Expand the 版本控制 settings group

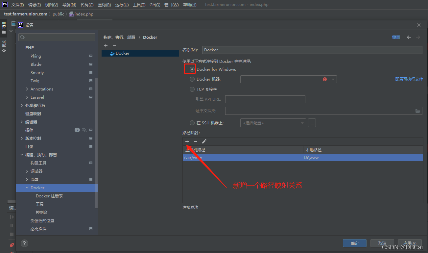pyautogui.click(x=22, y=139)
